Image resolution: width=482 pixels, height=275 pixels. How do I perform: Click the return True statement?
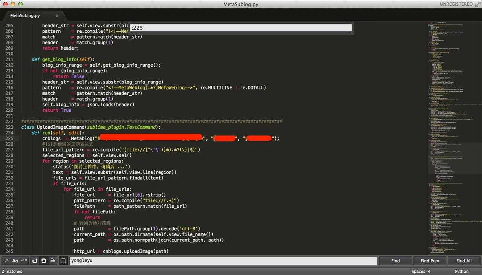click(x=56, y=110)
